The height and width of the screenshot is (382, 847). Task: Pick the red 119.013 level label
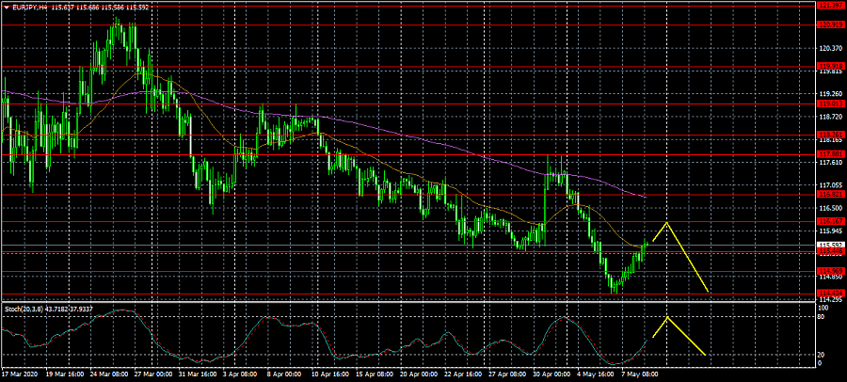[831, 103]
